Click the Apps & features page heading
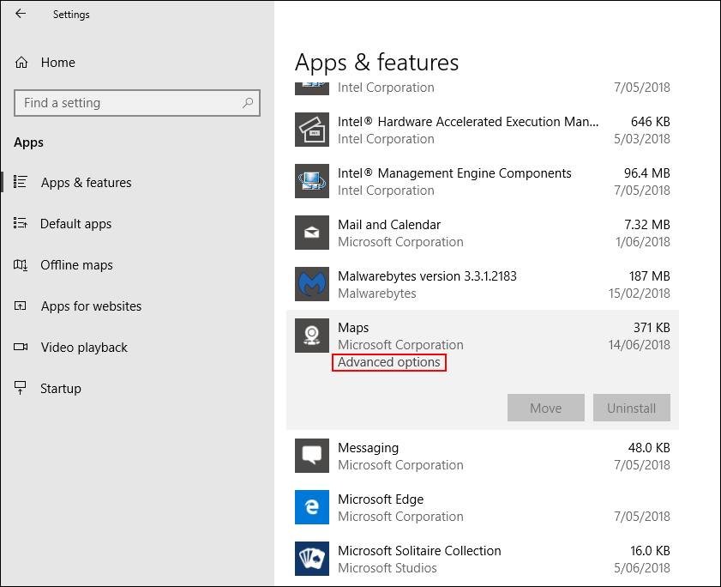The image size is (721, 587). coord(376,63)
